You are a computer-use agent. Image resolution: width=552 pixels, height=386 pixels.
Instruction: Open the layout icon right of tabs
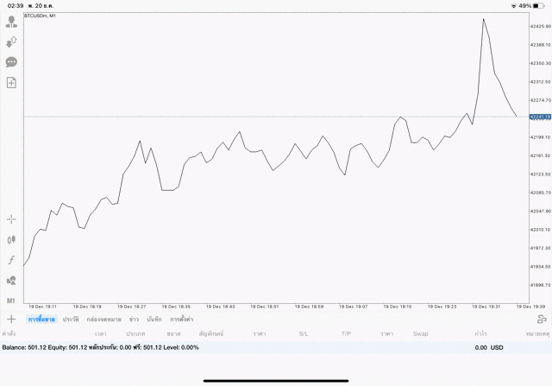[x=542, y=320]
